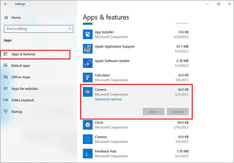Select the Clock entry name
This screenshot has height=163, width=234.
coord(99,123)
